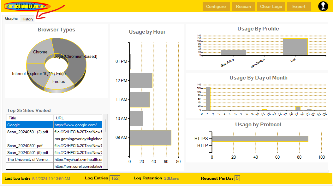Click the squid icon in top-right corner
This screenshot has width=333, height=186.
click(x=323, y=6)
